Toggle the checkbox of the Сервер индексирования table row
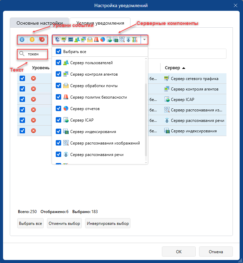 click(22, 131)
